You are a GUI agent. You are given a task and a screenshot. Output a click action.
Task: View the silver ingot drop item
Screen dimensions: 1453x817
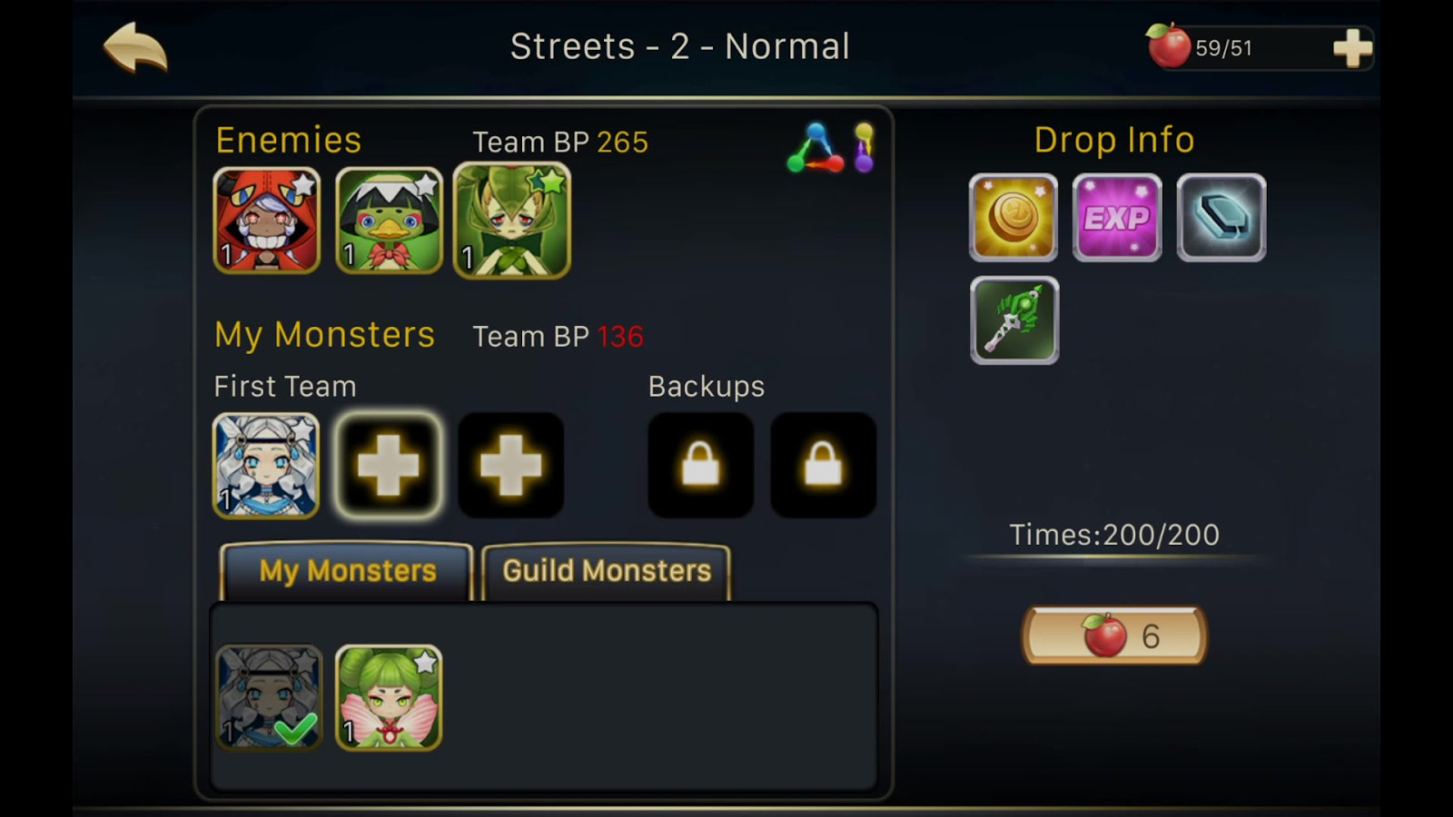[1221, 218]
